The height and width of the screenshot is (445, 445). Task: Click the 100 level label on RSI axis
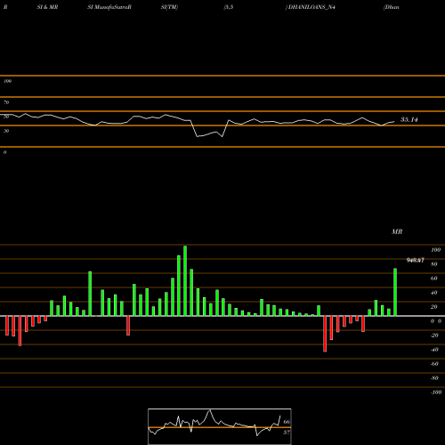7,81
